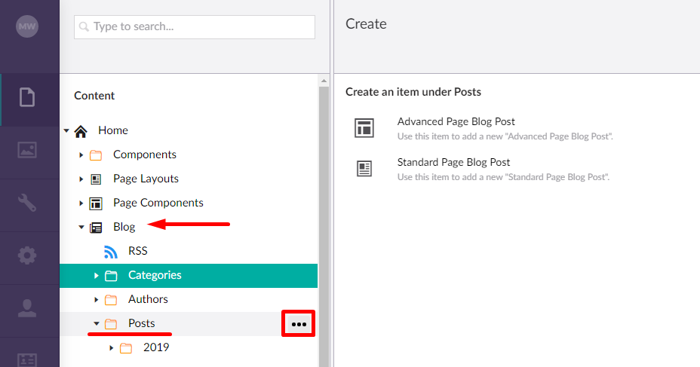Viewport: 700px width, 367px height.
Task: Select the Blog tree item label
Action: click(124, 227)
